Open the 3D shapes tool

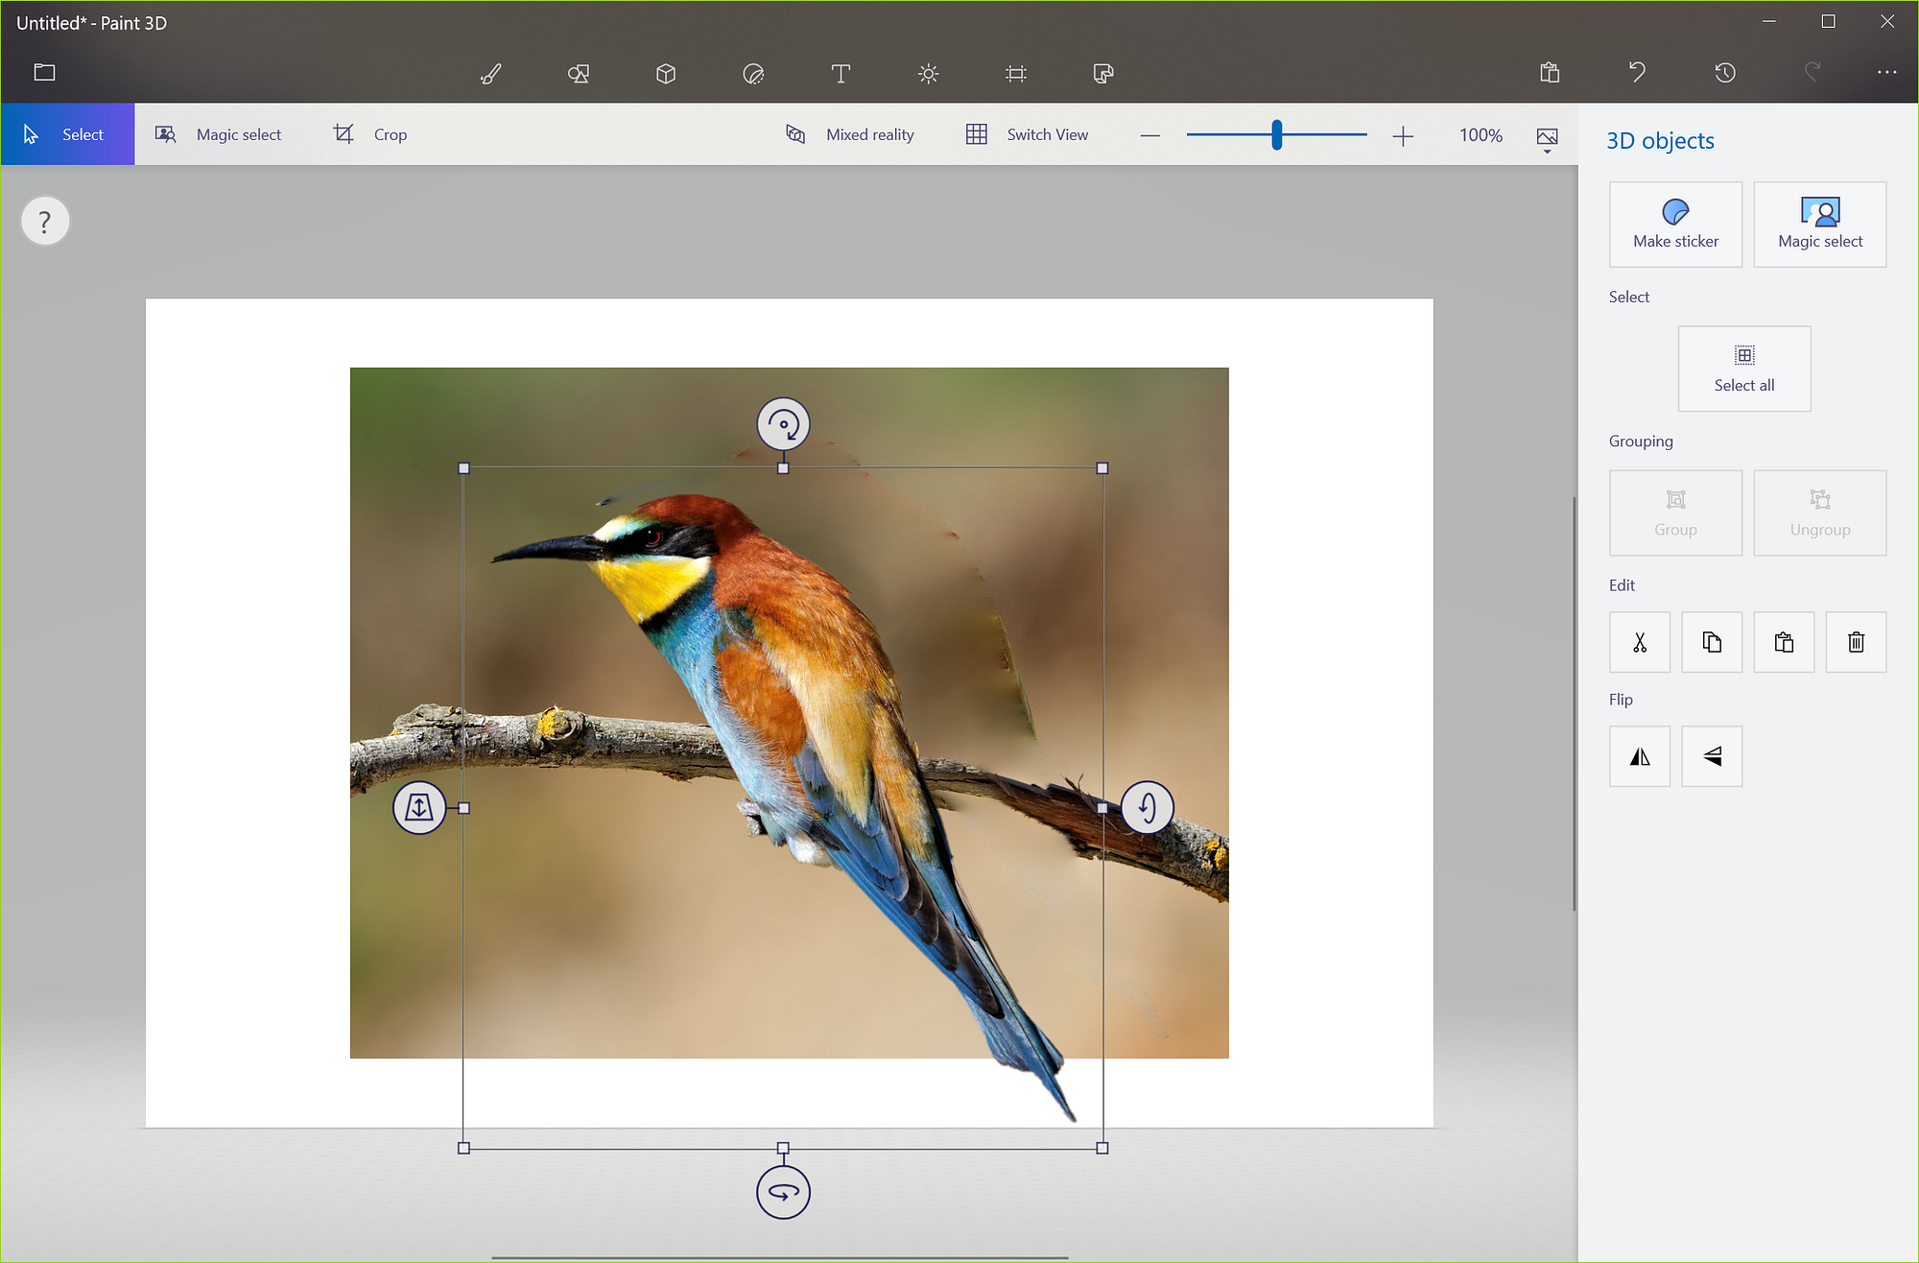666,74
